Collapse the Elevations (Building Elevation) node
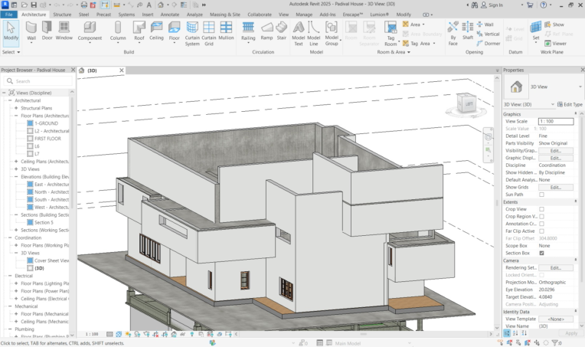The width and height of the screenshot is (585, 347). click(x=16, y=176)
